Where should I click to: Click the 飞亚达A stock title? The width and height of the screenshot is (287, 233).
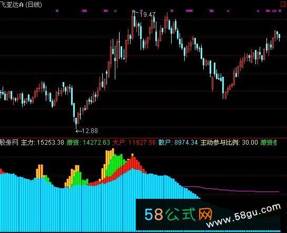click(x=12, y=5)
